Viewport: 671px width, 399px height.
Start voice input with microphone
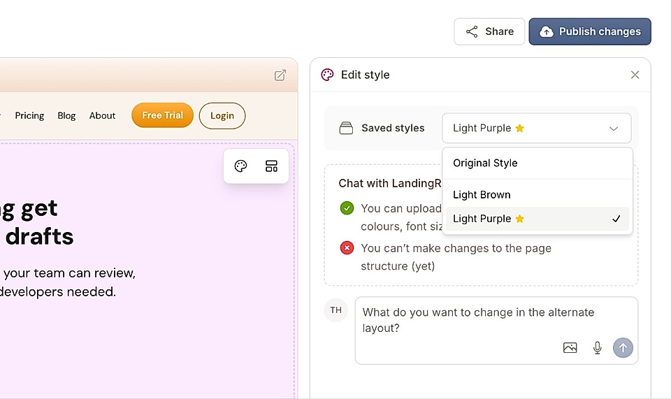pyautogui.click(x=598, y=348)
